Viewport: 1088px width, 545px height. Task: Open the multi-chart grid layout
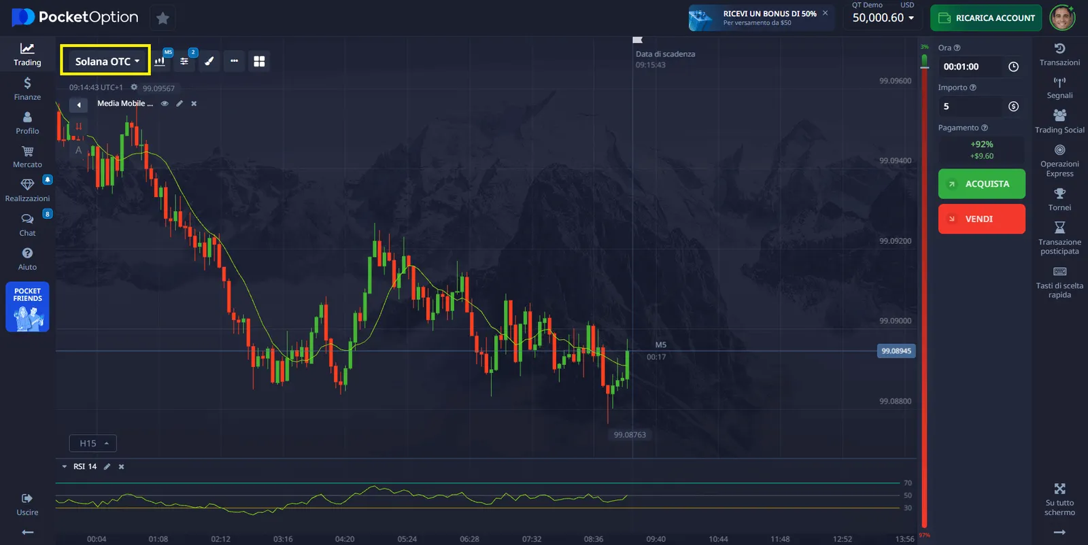(x=259, y=61)
